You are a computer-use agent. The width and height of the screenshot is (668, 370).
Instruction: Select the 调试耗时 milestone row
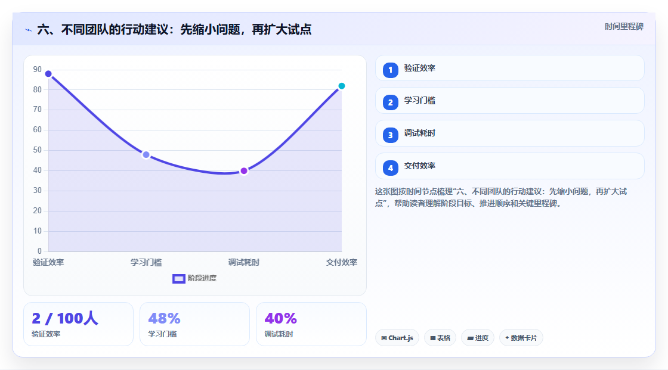(509, 133)
